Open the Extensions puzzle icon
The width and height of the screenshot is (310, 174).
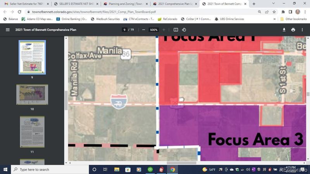click(283, 12)
